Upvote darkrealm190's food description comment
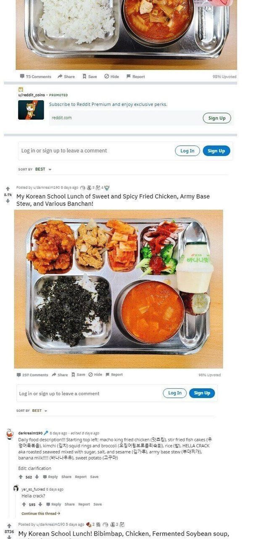 point(21,477)
